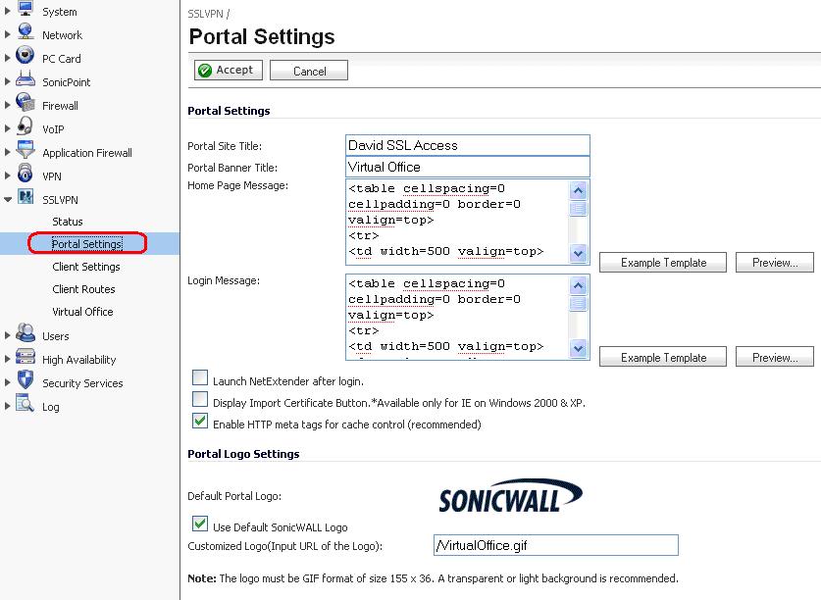Click Home Page Message scrollbar thumb
Viewport: 821px width, 600px height.
point(578,209)
